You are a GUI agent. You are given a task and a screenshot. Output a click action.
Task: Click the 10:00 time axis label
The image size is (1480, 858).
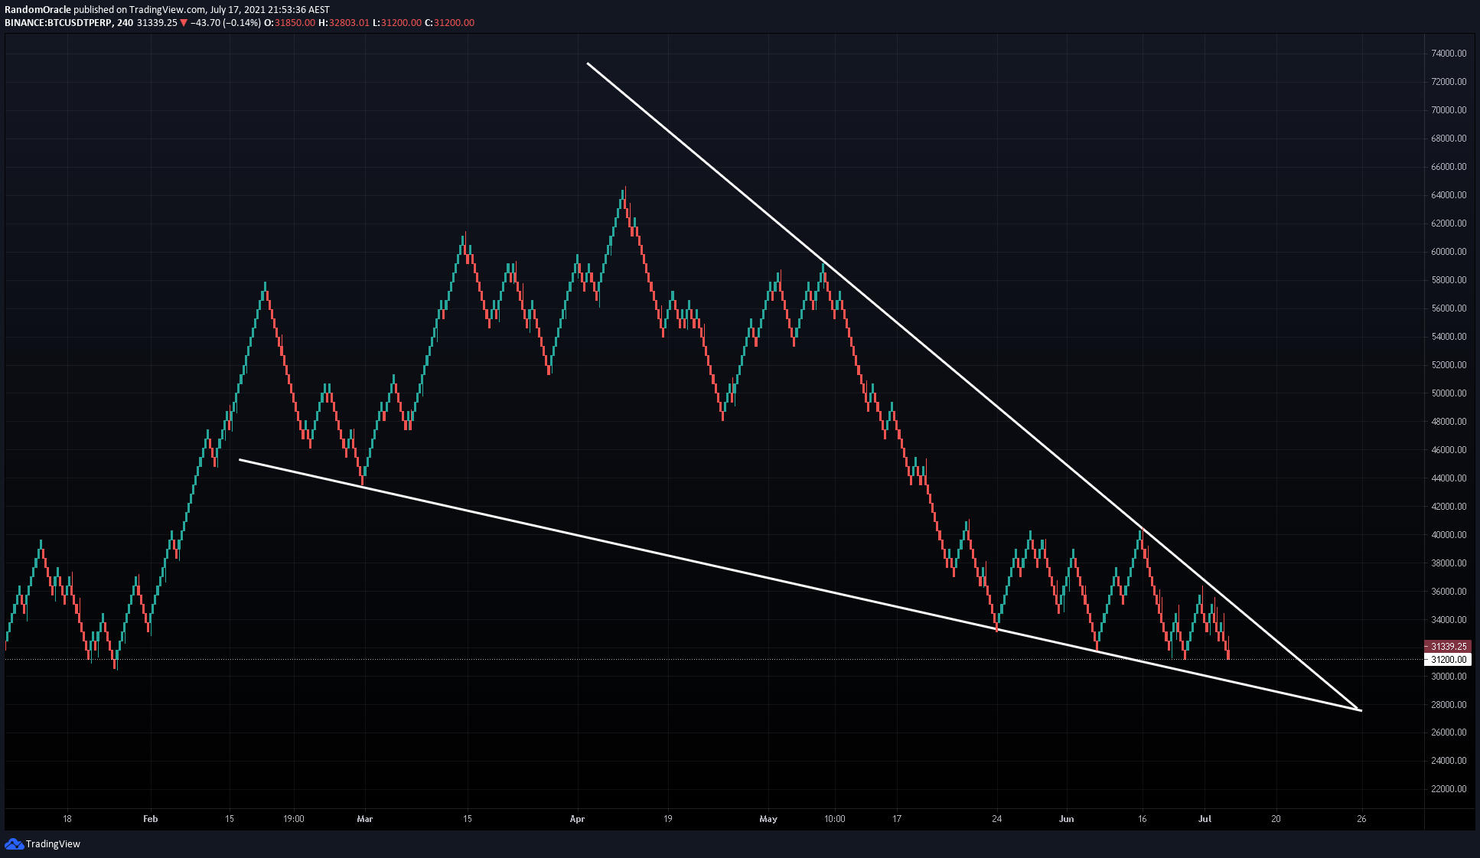(835, 819)
